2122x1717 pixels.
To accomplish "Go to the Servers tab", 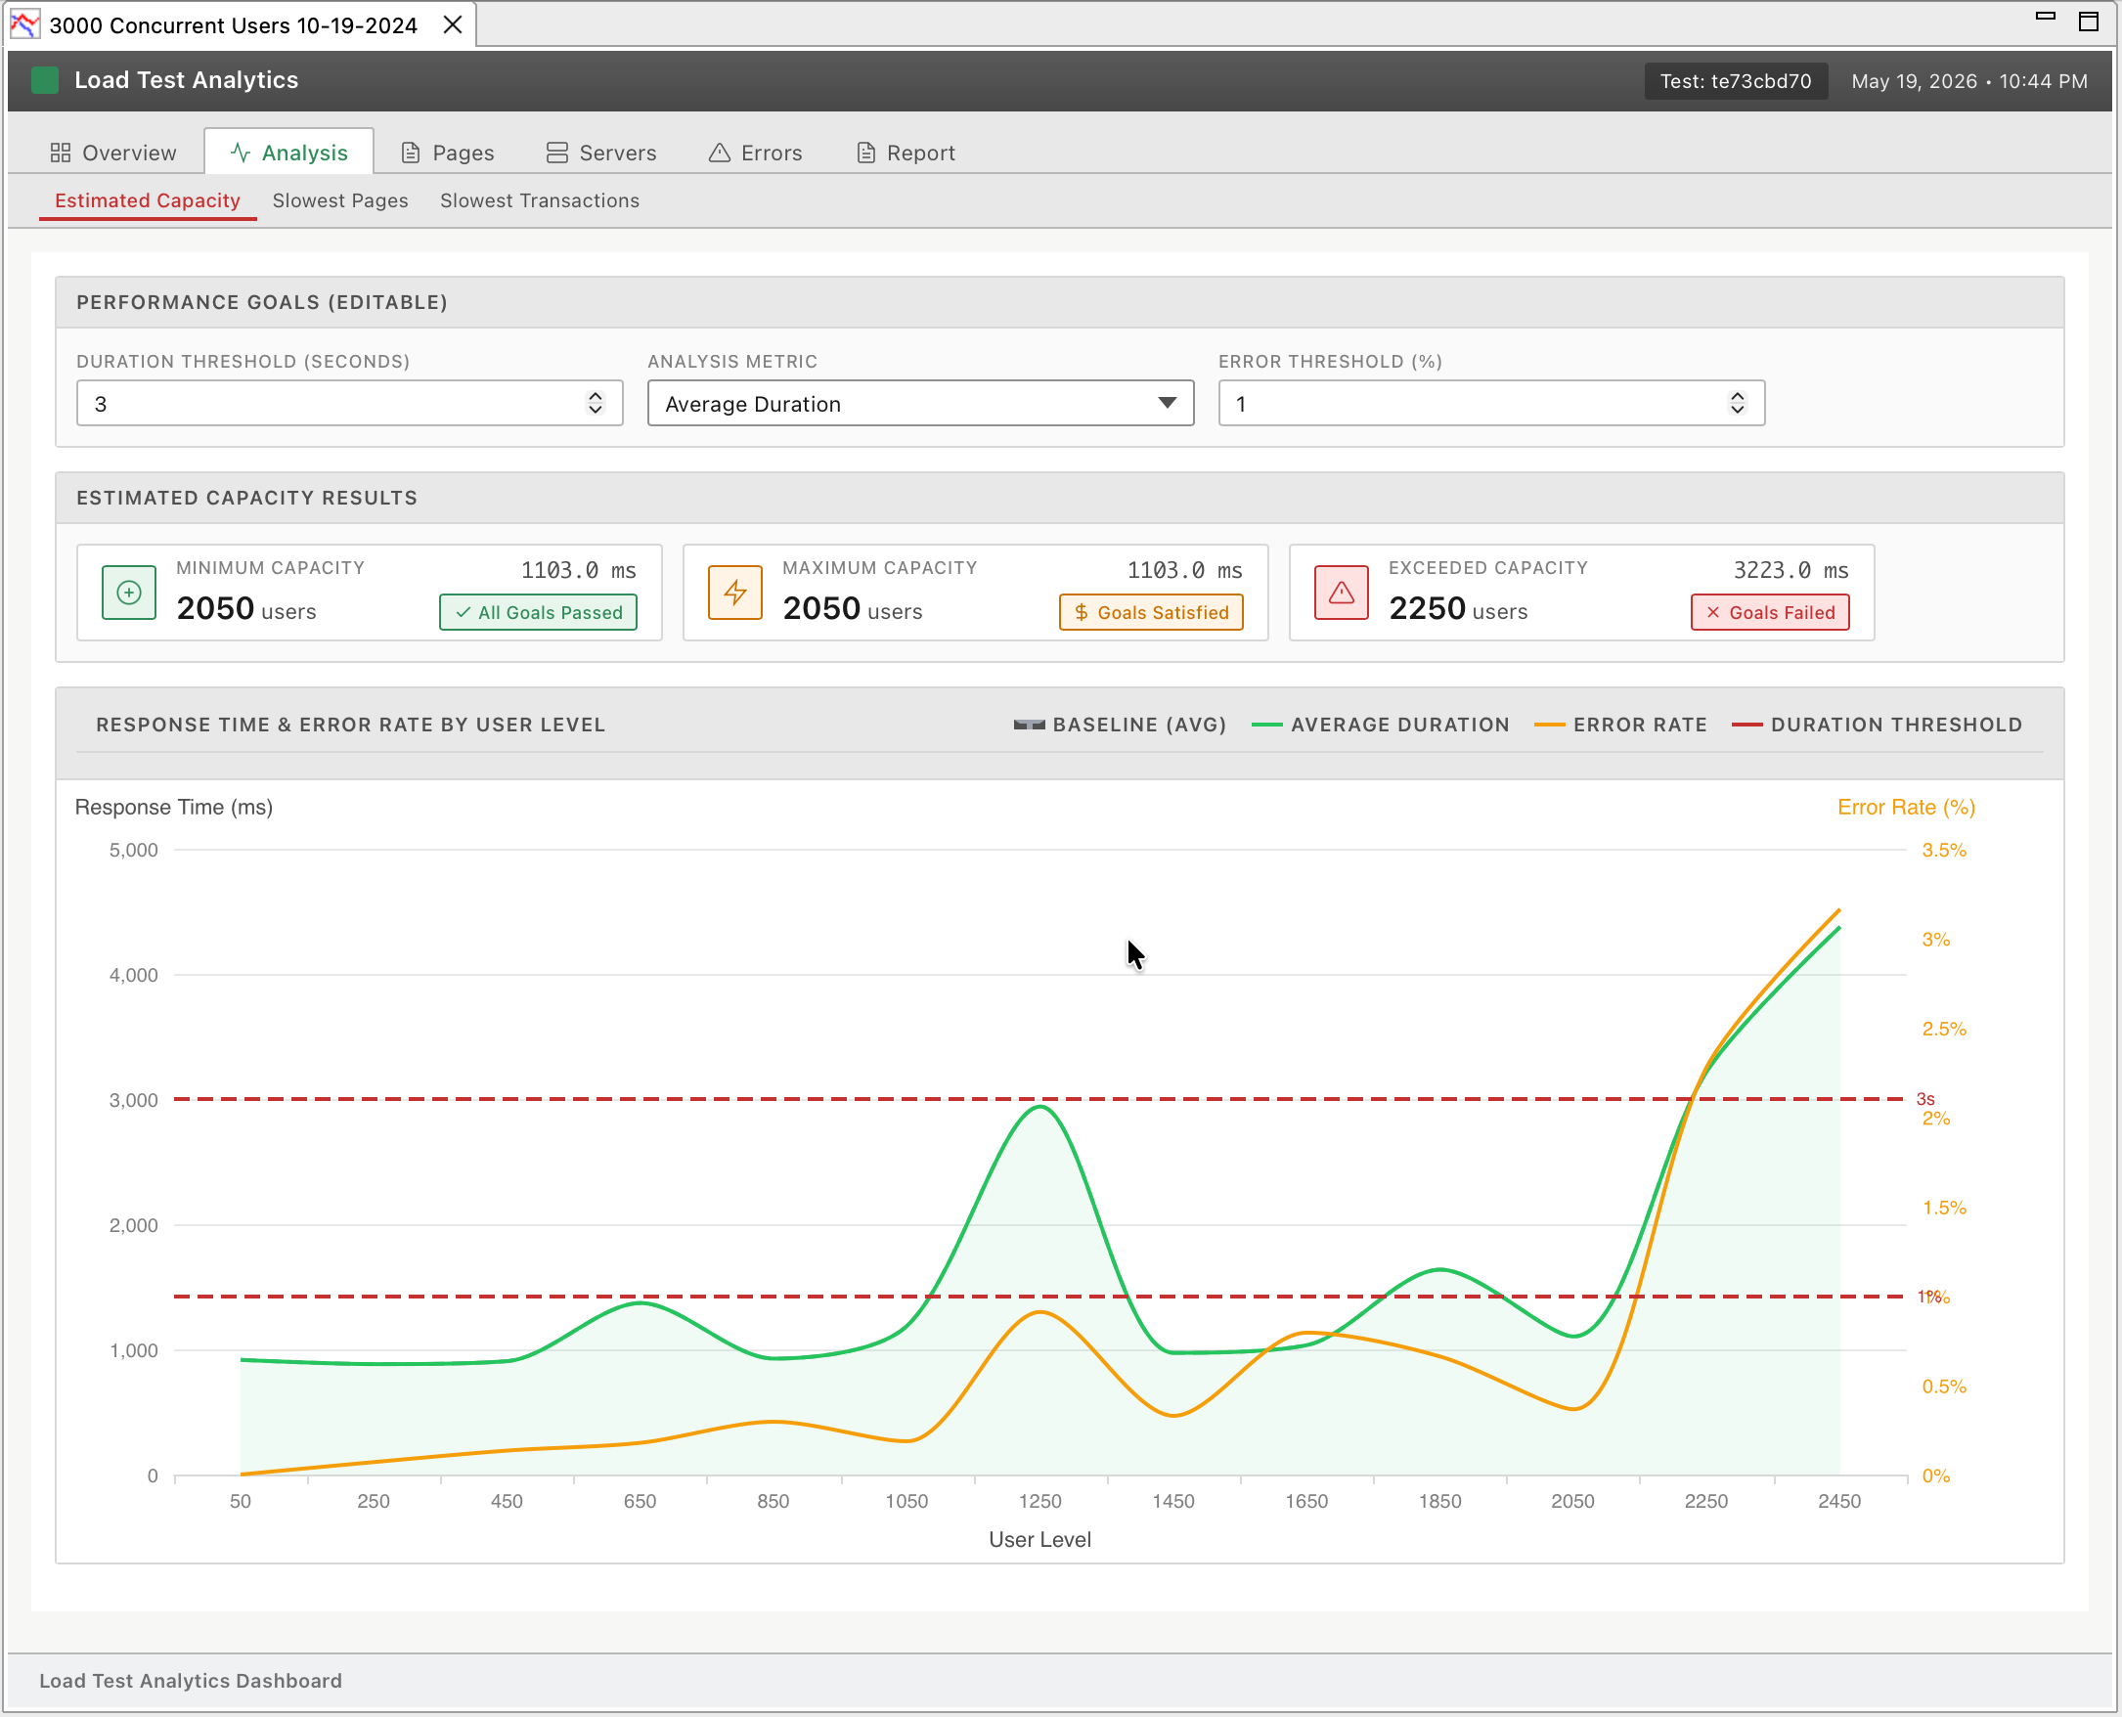I will pyautogui.click(x=601, y=153).
